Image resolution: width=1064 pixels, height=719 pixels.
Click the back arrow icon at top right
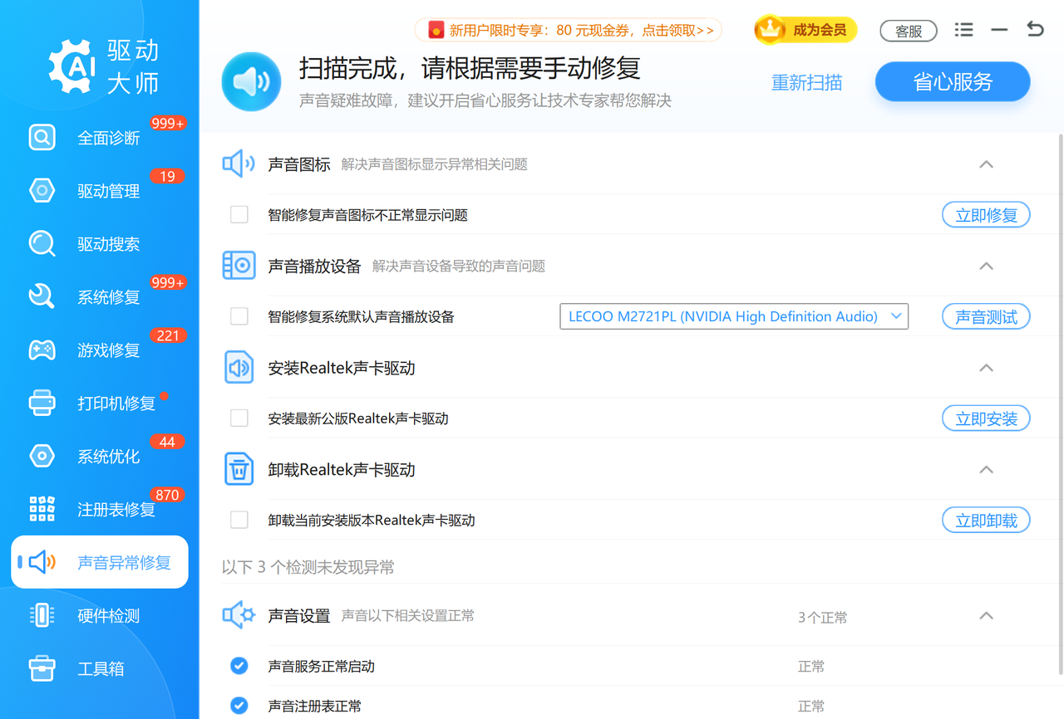click(x=1035, y=29)
